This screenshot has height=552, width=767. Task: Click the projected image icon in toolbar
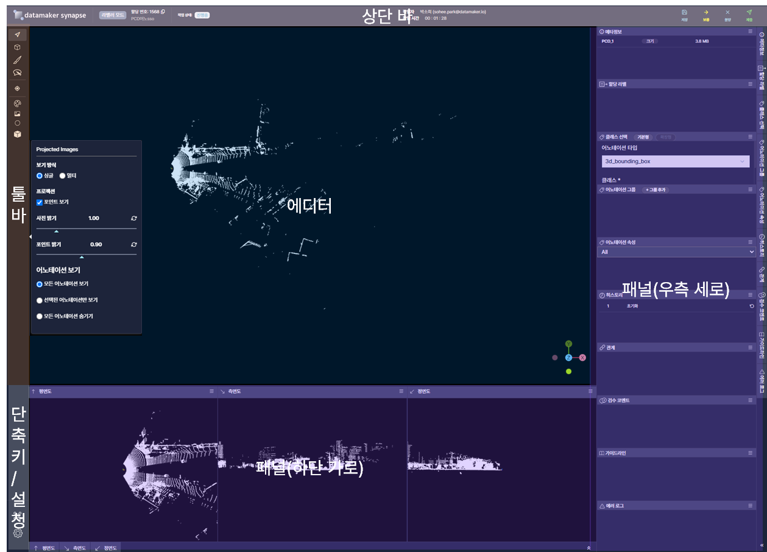18,113
